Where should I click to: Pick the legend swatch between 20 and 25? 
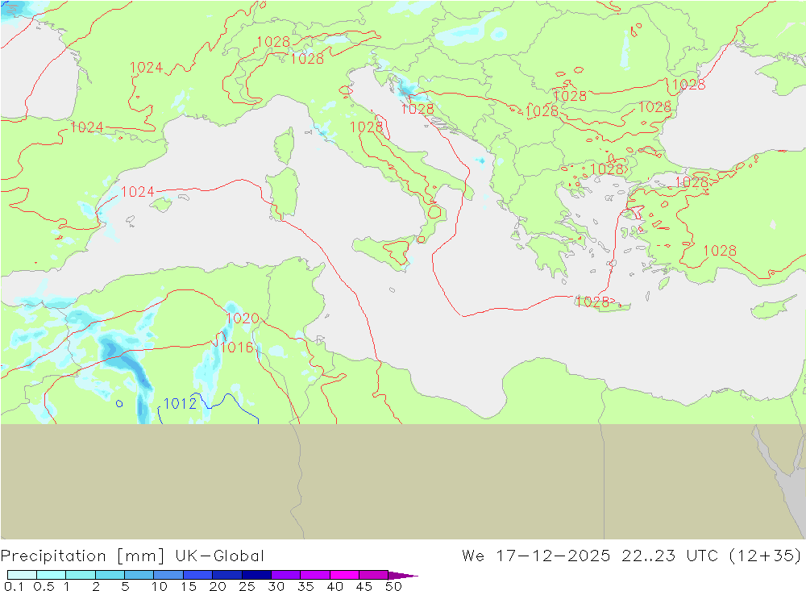pyautogui.click(x=226, y=575)
